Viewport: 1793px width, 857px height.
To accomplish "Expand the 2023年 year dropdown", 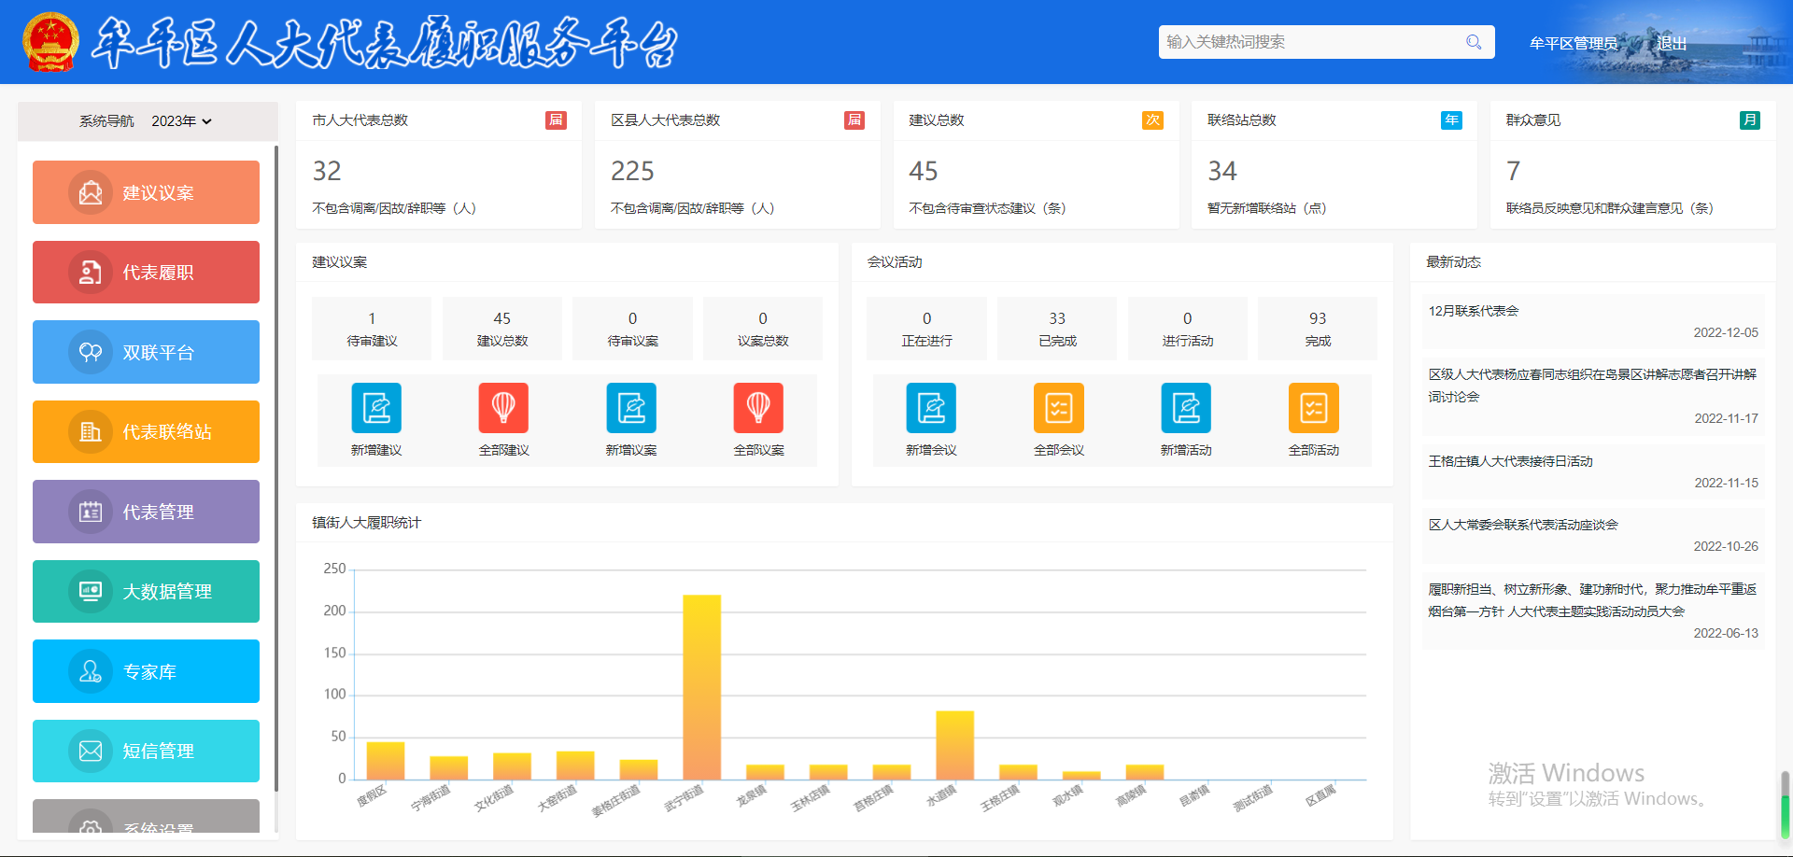I will point(182,121).
